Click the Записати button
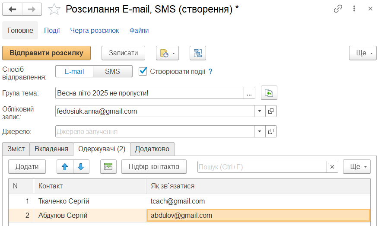This screenshot has height=226, width=378. click(x=123, y=53)
